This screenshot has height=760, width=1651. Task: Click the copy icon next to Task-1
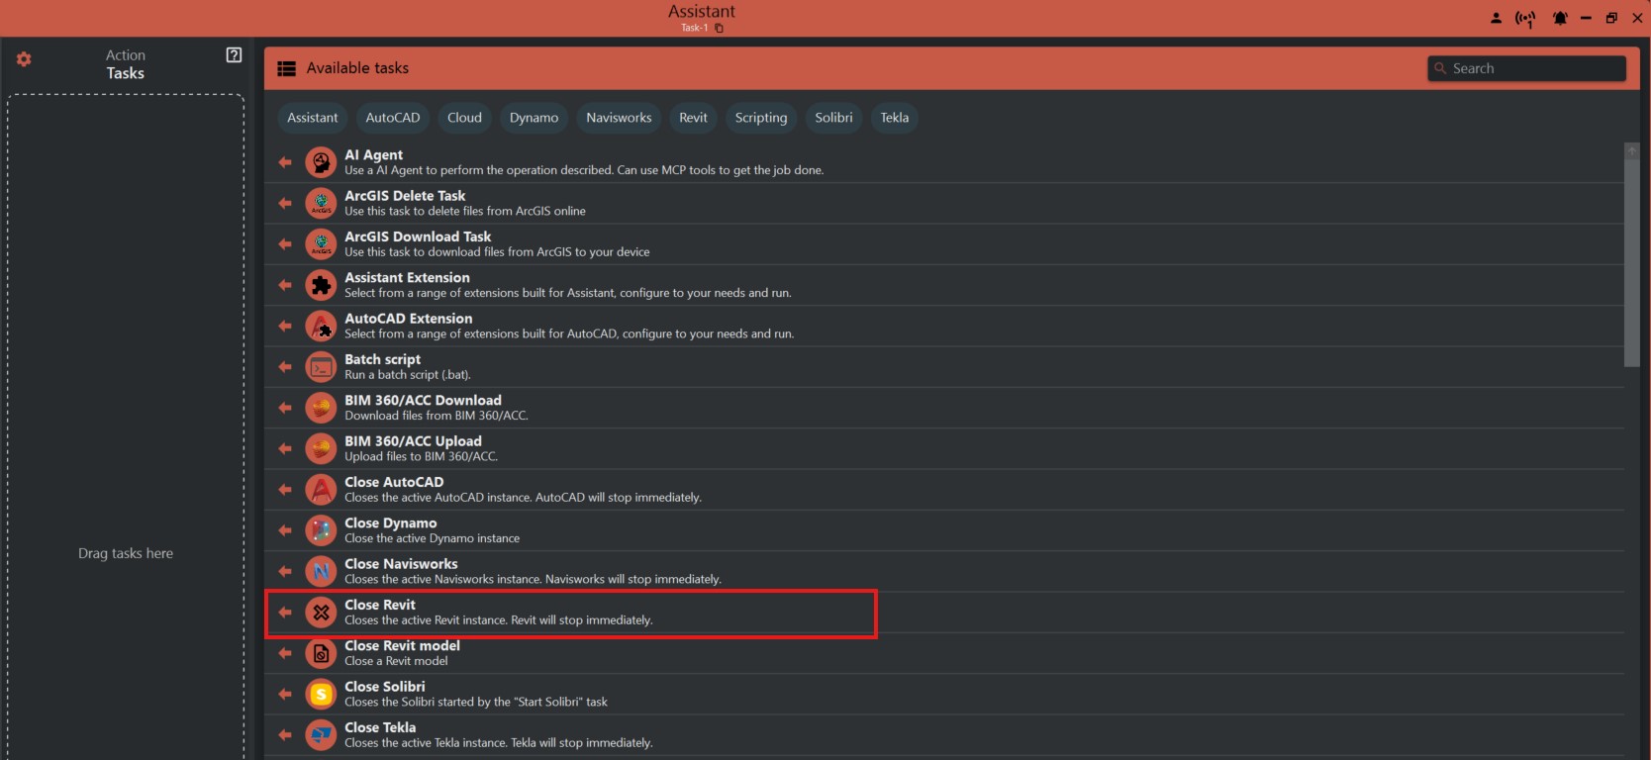tap(720, 28)
